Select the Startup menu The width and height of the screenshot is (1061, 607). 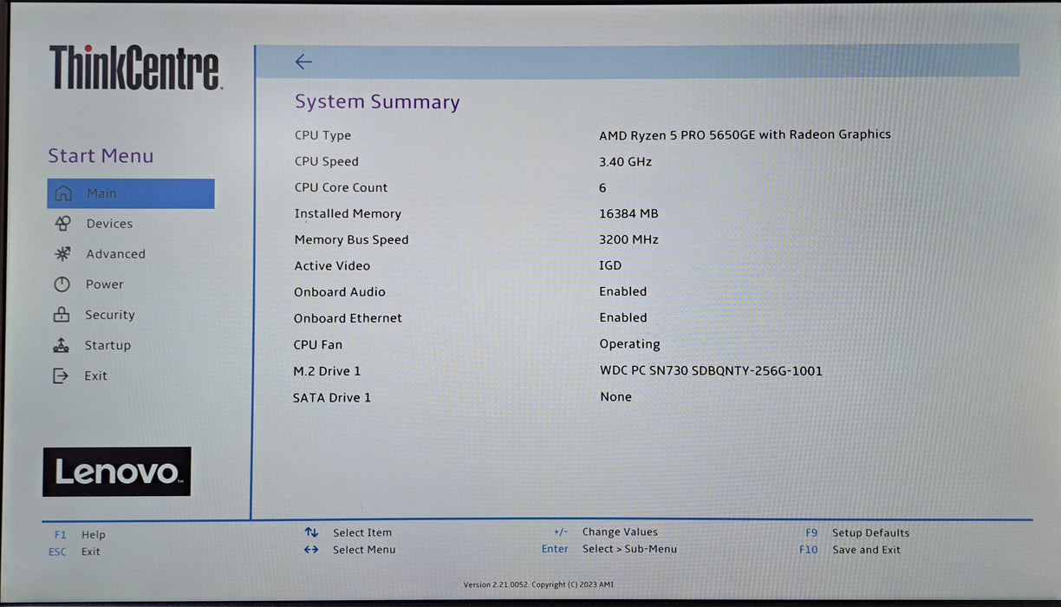[x=107, y=345]
